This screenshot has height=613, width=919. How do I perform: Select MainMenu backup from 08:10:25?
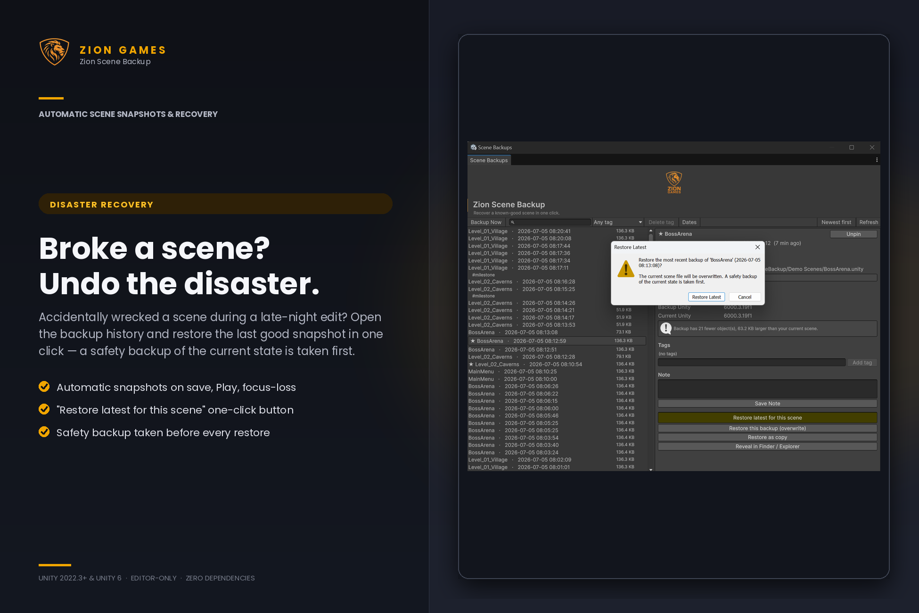point(556,372)
